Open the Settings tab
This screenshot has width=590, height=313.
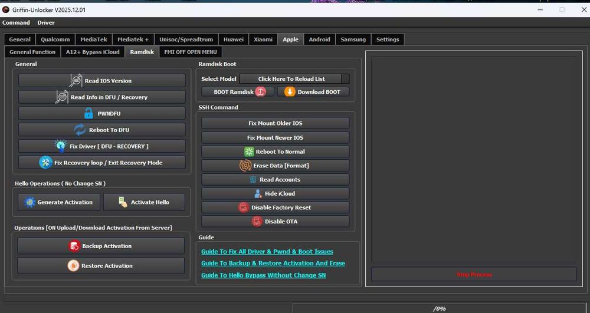pos(388,39)
